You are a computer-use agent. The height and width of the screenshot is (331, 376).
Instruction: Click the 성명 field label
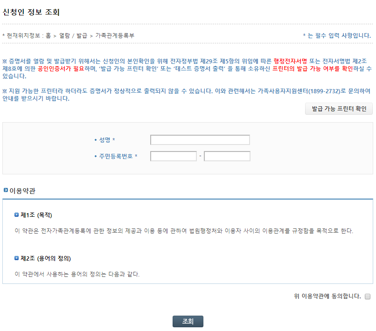[x=105, y=140]
